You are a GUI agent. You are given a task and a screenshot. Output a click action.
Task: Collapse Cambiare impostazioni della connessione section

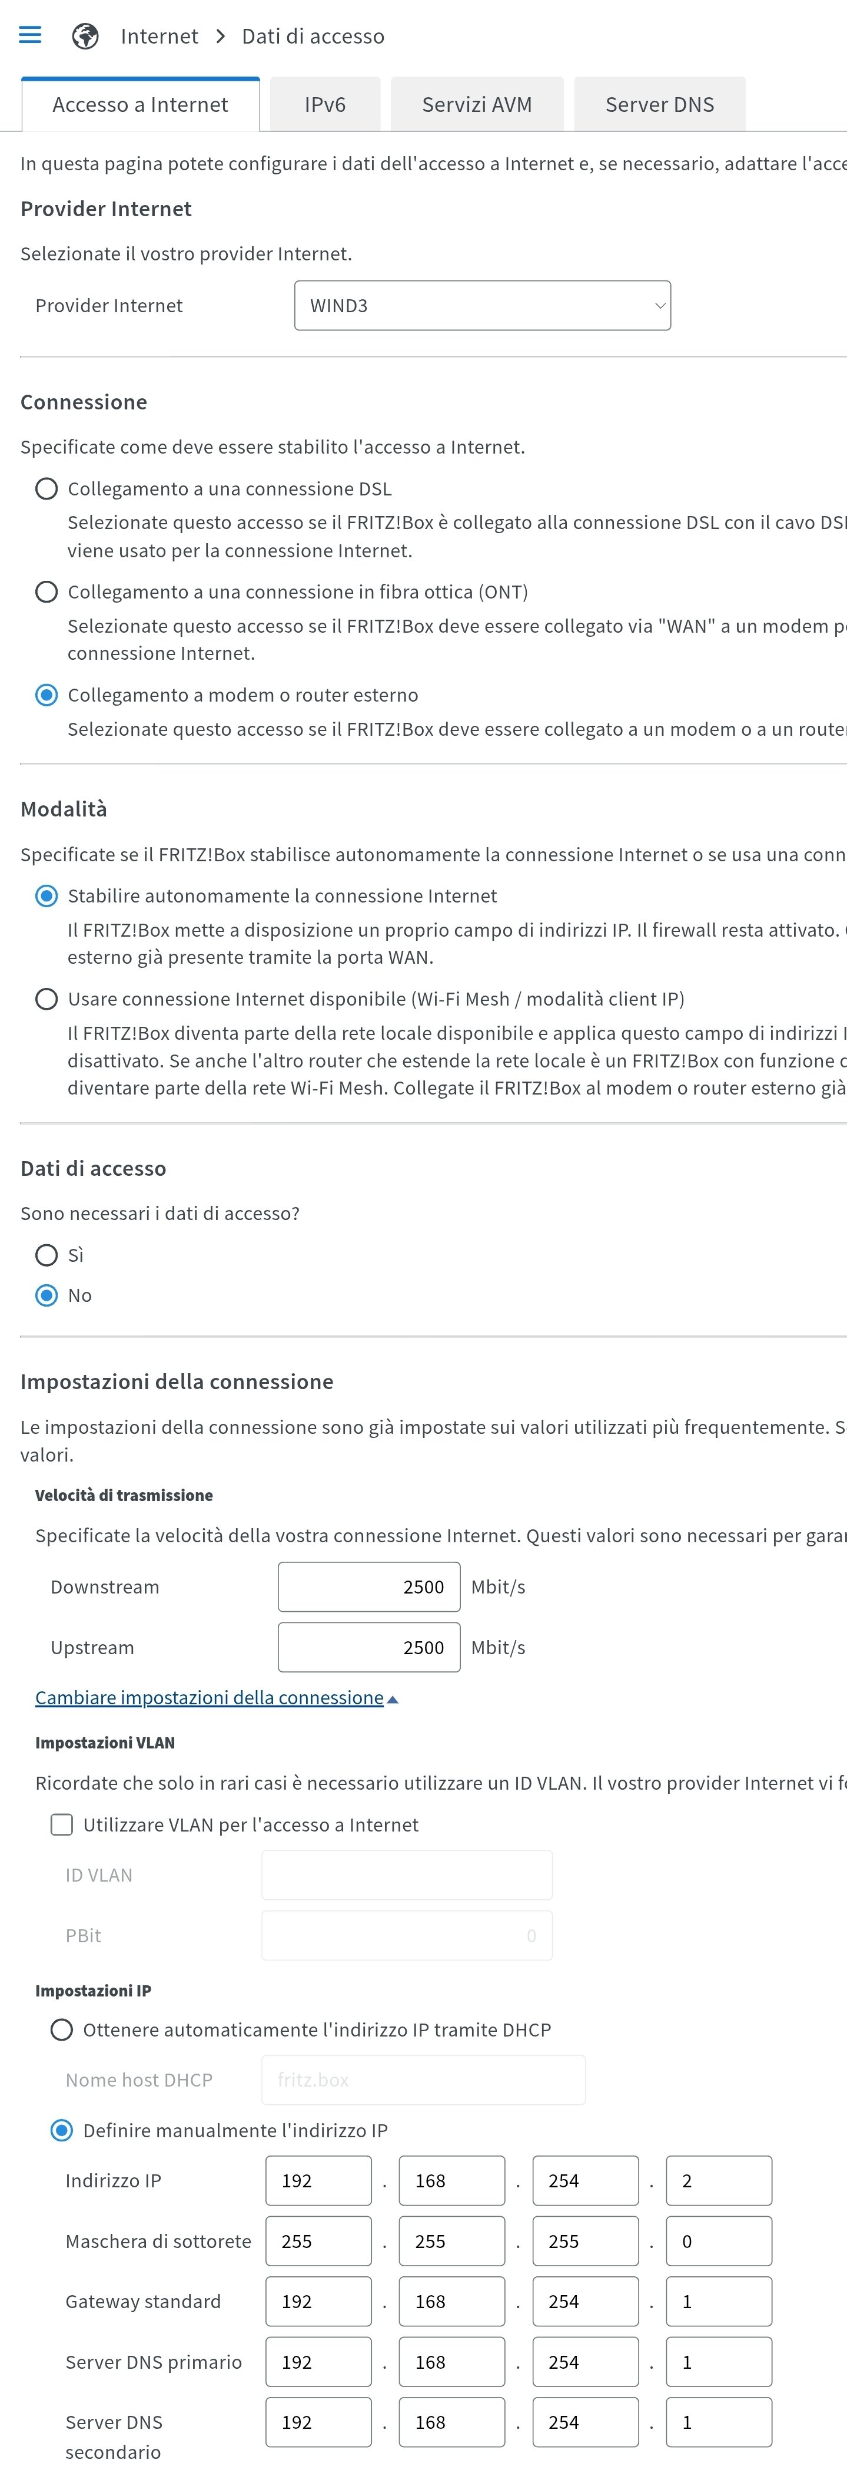pyautogui.click(x=216, y=1698)
